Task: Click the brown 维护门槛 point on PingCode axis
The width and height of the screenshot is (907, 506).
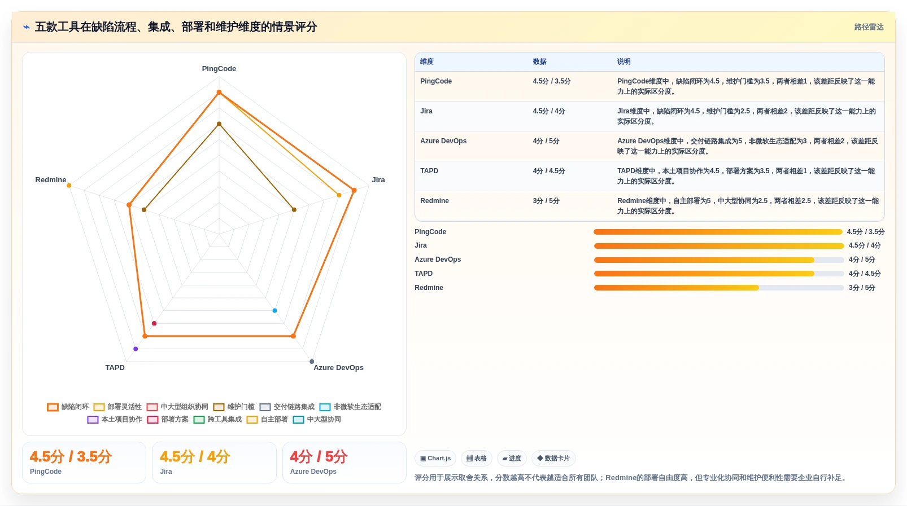Action: (x=219, y=124)
